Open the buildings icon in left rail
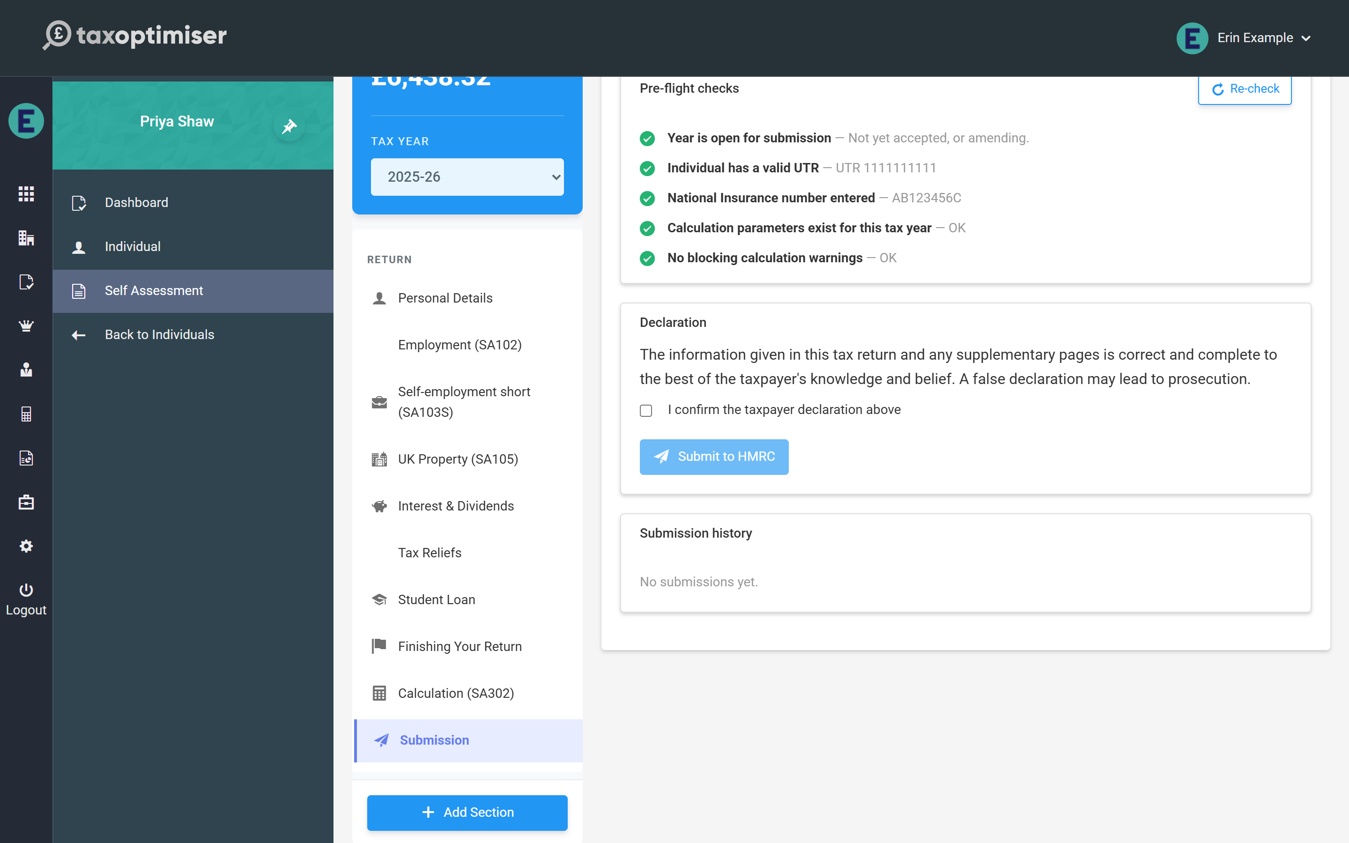The width and height of the screenshot is (1349, 843). click(26, 238)
